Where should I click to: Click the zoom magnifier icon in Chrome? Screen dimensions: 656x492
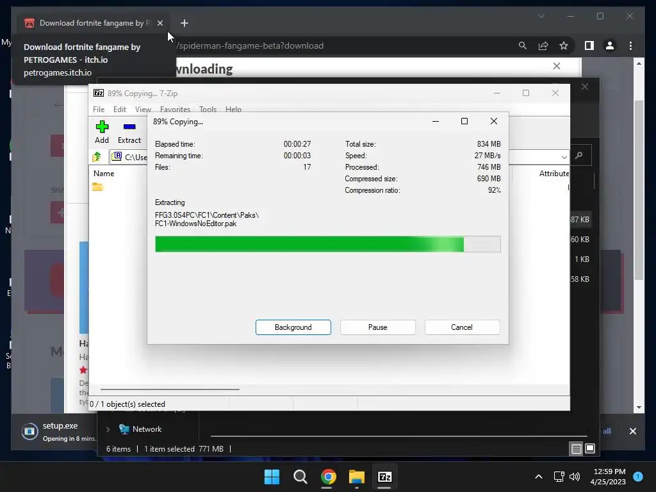pyautogui.click(x=523, y=45)
